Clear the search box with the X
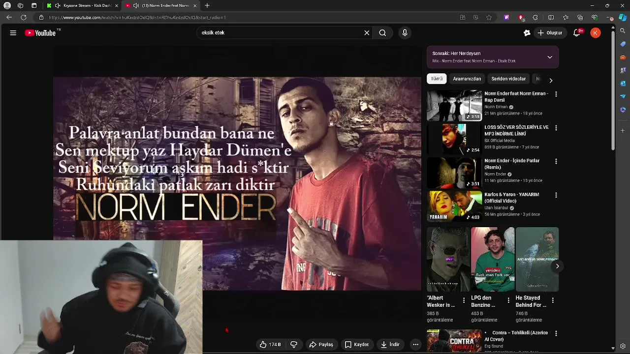 pos(367,33)
